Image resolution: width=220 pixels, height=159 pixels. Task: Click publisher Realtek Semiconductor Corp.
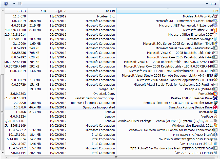(x=95, y=98)
